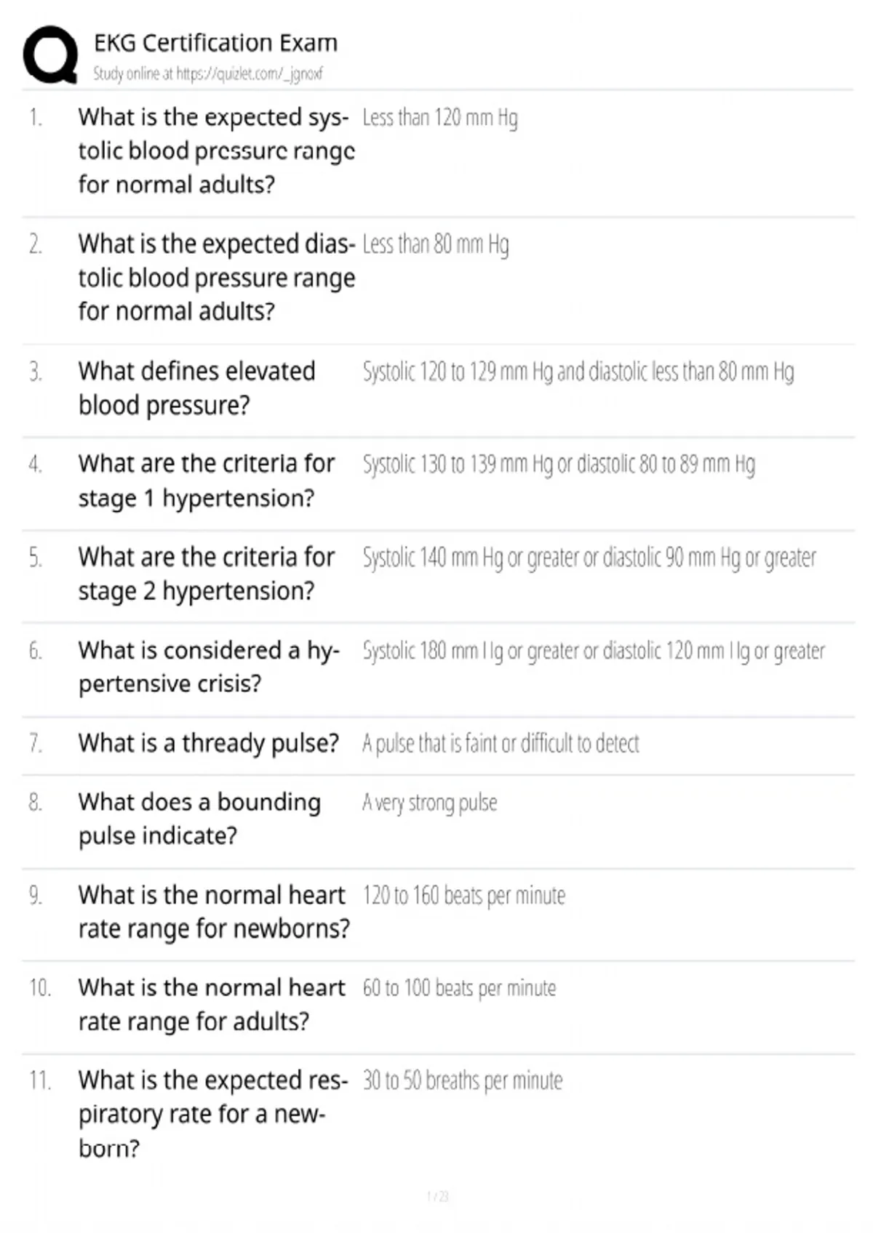
Task: Select the EKG Certification Exam title
Action: coord(215,43)
